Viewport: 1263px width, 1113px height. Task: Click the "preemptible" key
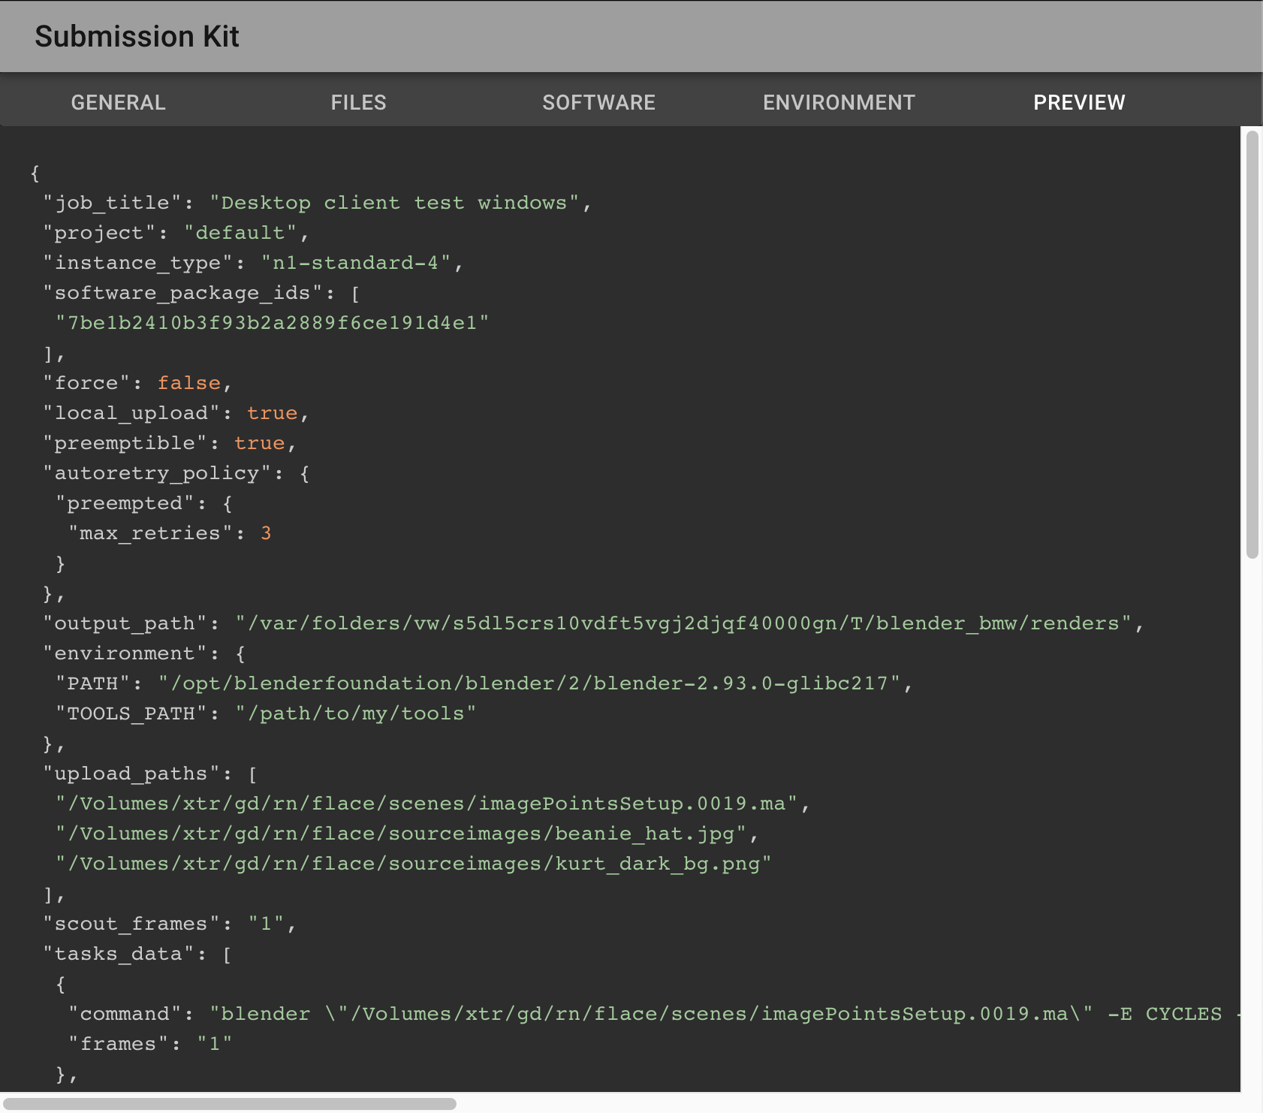[125, 443]
